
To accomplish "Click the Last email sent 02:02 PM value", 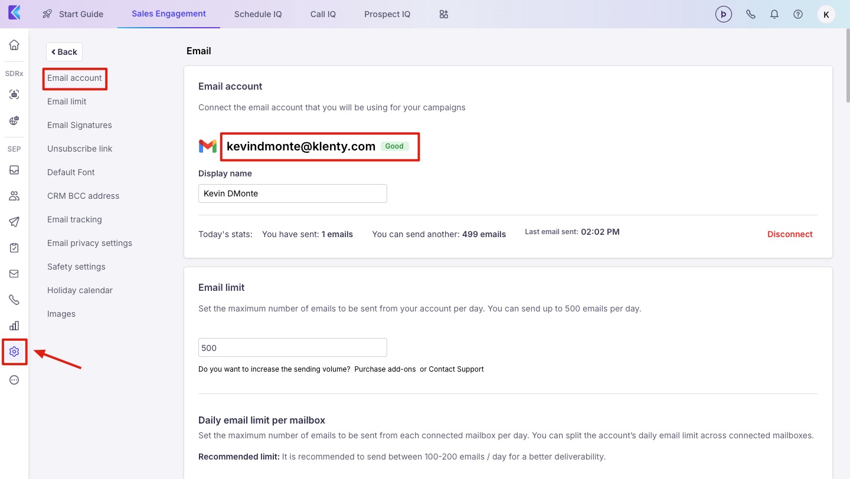I will coord(600,232).
